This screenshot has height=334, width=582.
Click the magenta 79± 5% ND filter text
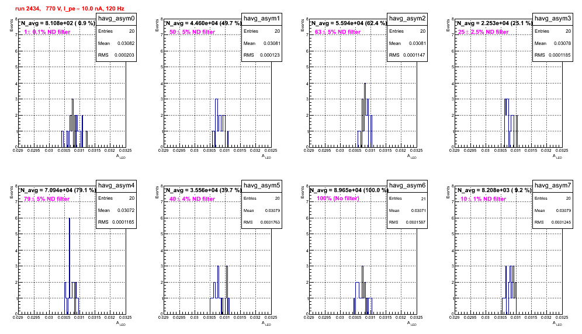point(47,199)
